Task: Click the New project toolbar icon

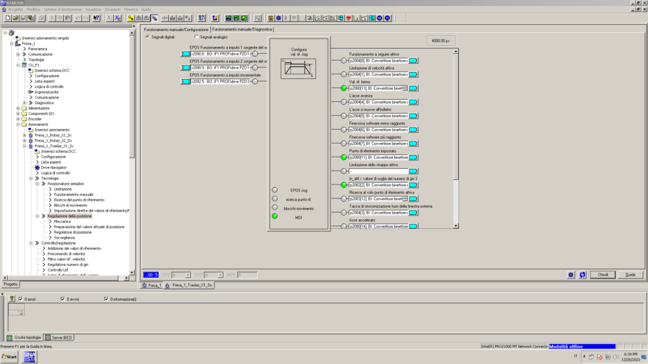Action: [x=8, y=18]
